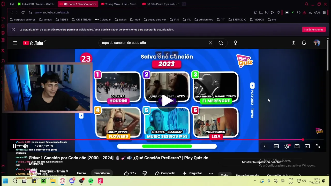331x186 pixels.
Task: Cast the video to a device
Action: point(307,146)
